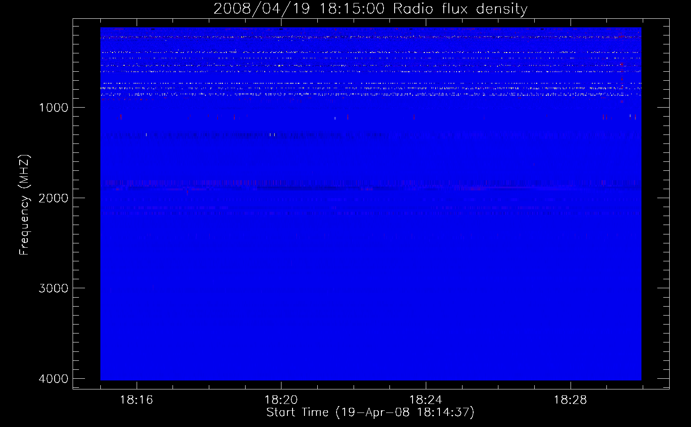This screenshot has height=427, width=691.
Task: Click the 18:28 time tick label
Action: [x=571, y=400]
